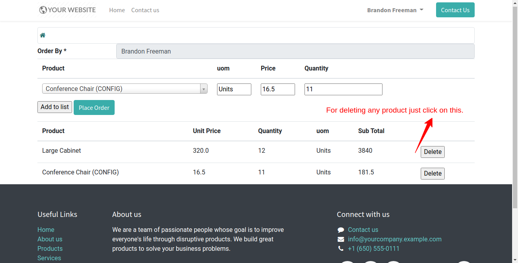Click the globe logo beside YOUR WEBSITE

pyautogui.click(x=43, y=10)
